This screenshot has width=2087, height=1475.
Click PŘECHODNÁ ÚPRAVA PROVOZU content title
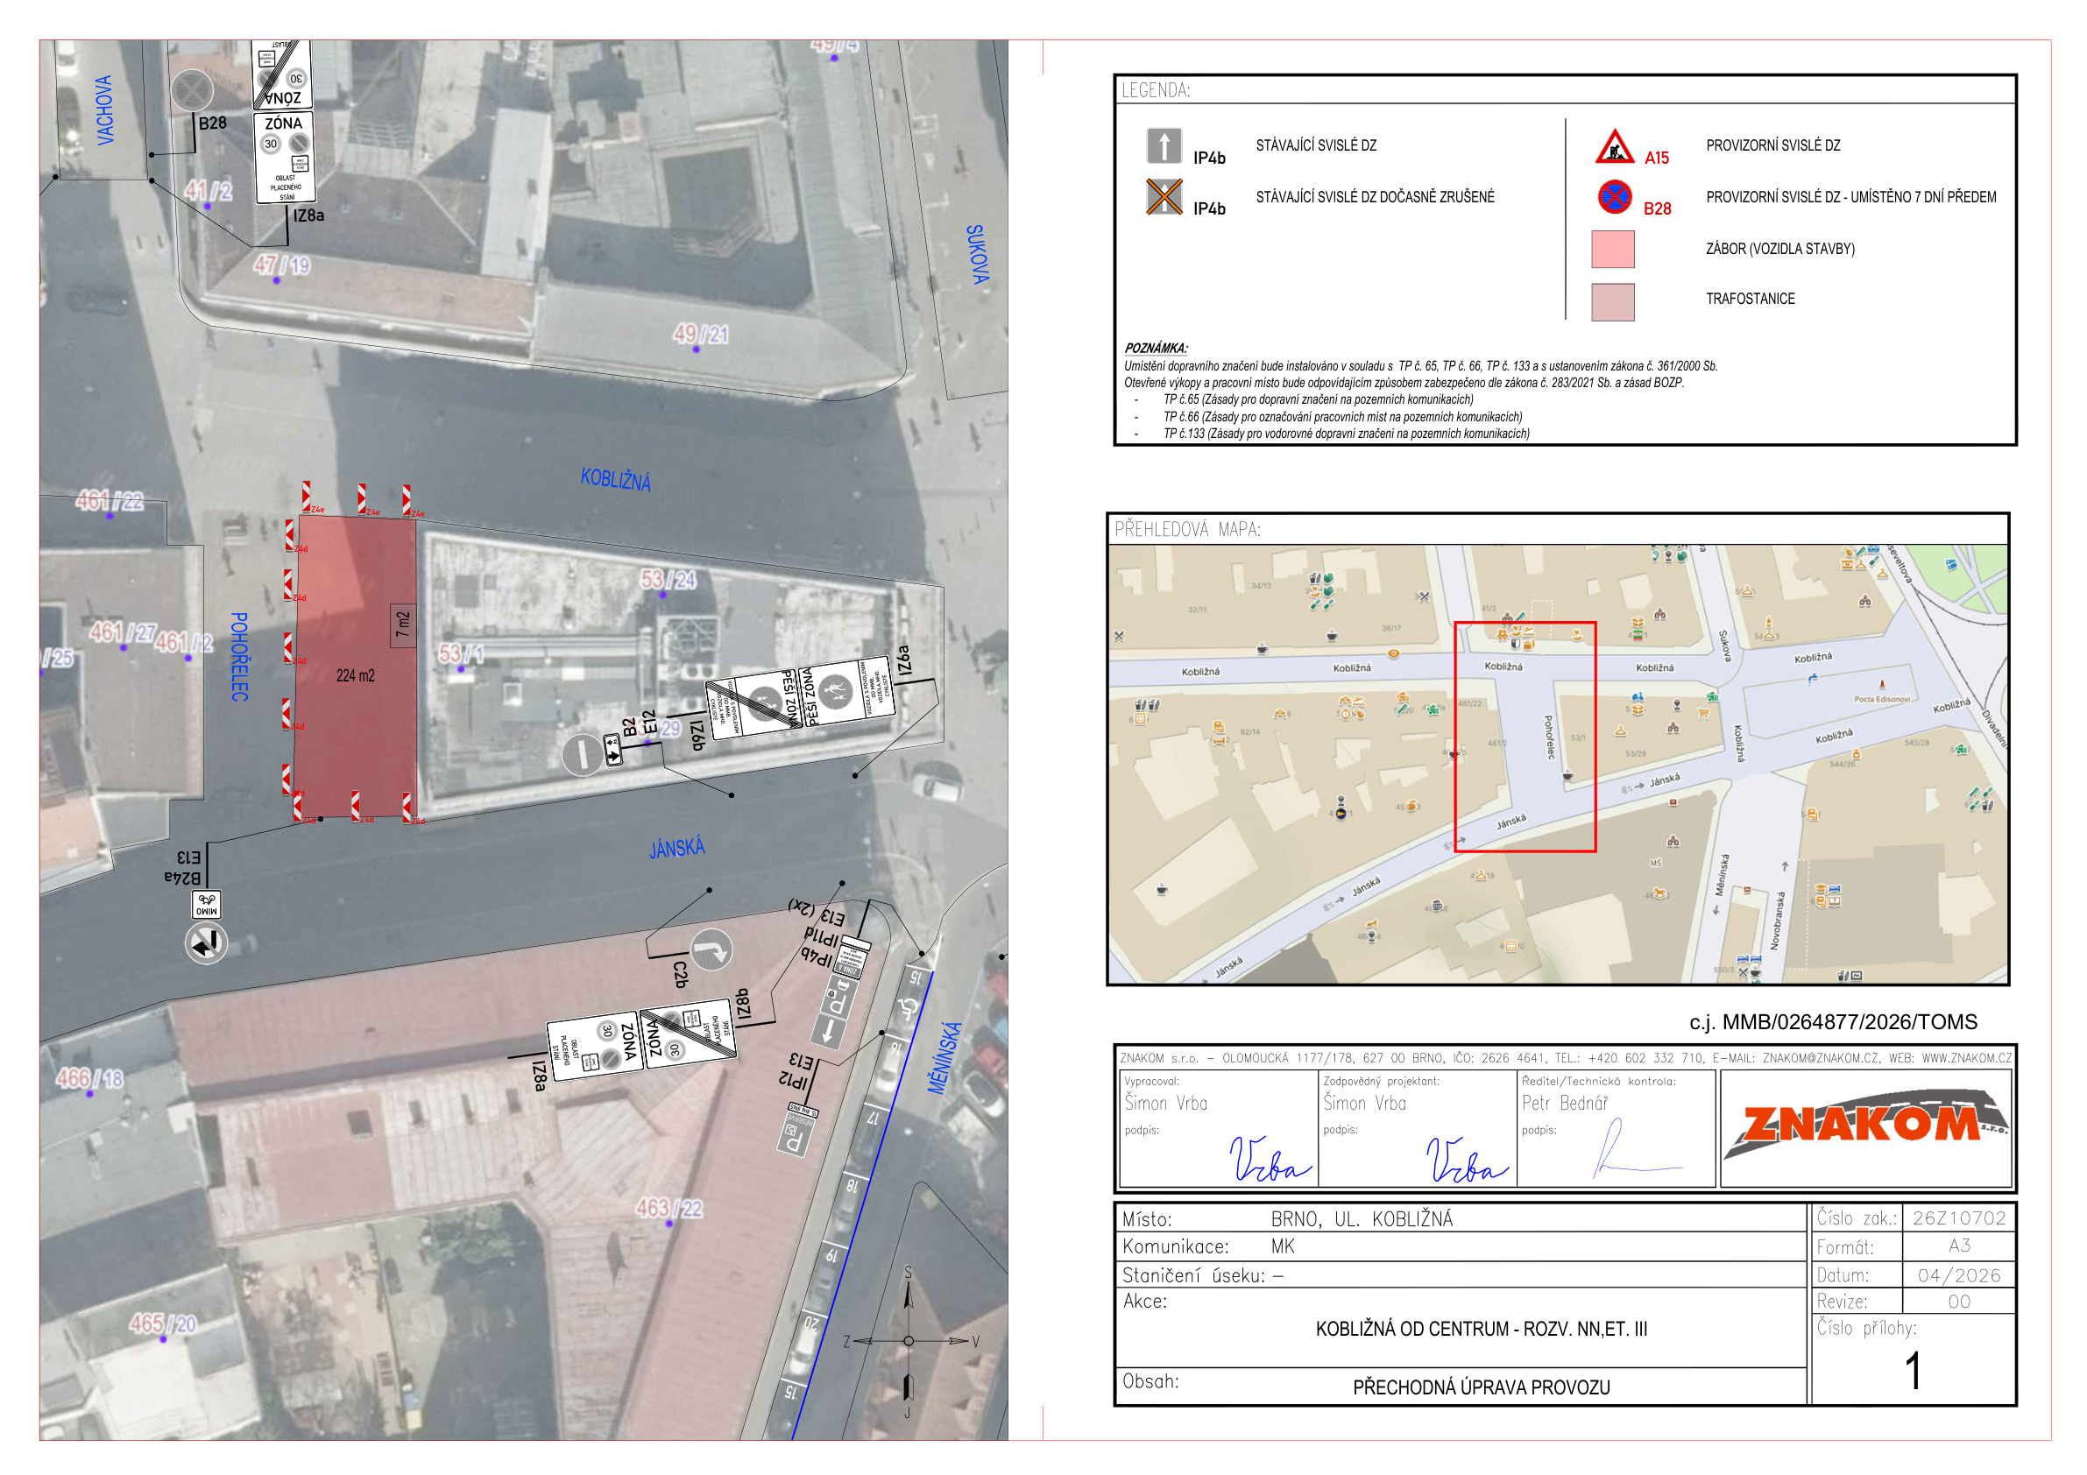(x=1482, y=1387)
